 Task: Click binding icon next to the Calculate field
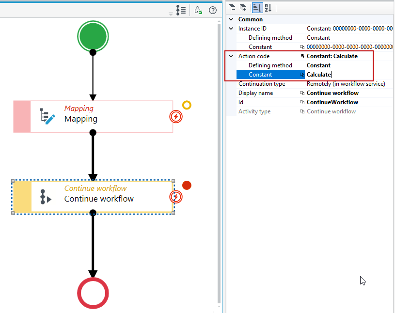coord(302,75)
